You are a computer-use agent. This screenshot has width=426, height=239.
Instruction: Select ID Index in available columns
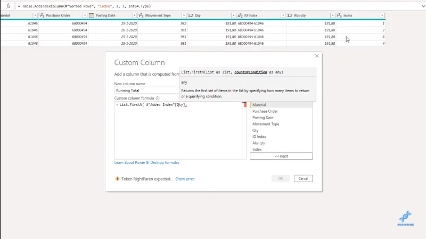(281, 137)
